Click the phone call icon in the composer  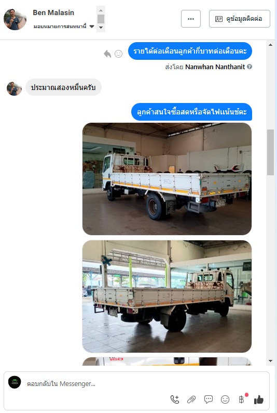tap(175, 399)
